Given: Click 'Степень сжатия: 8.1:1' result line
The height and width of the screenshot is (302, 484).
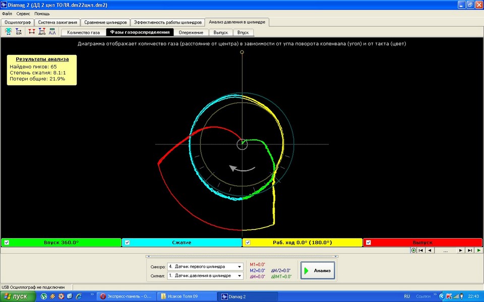Looking at the screenshot, I should point(38,72).
